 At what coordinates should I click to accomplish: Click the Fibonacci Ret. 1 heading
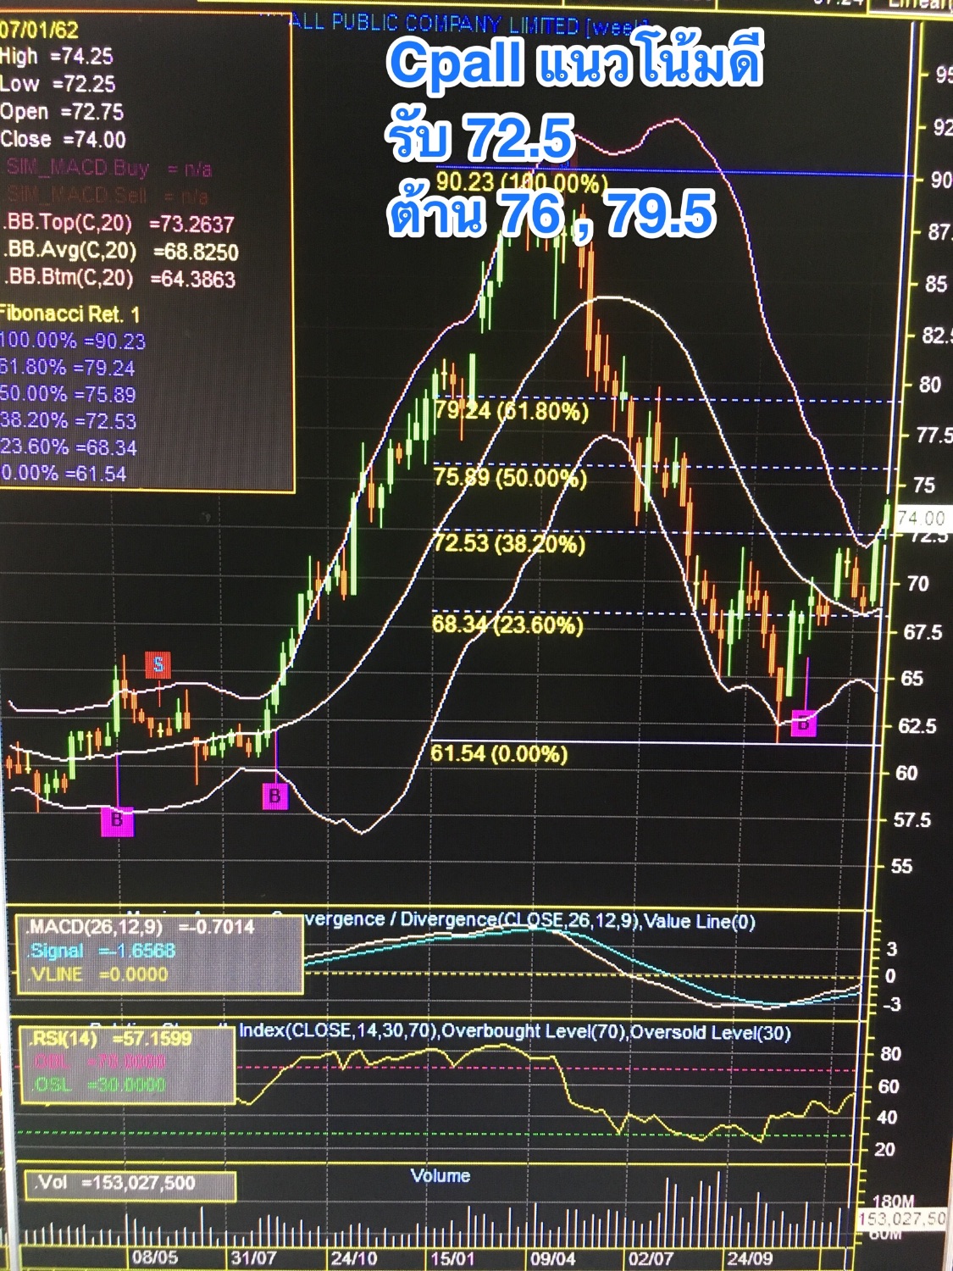69,314
